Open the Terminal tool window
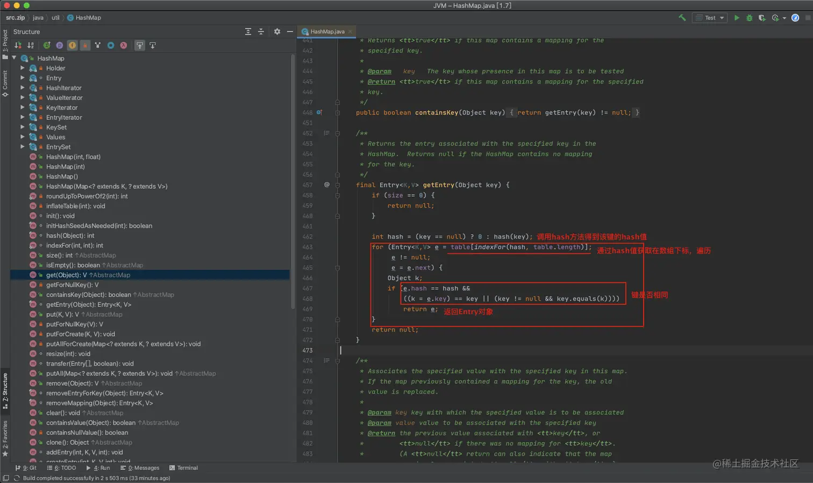 183,468
